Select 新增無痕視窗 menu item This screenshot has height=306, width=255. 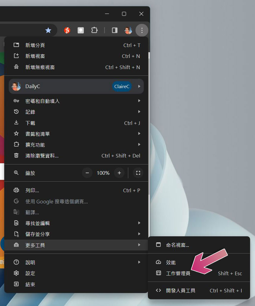(76, 67)
